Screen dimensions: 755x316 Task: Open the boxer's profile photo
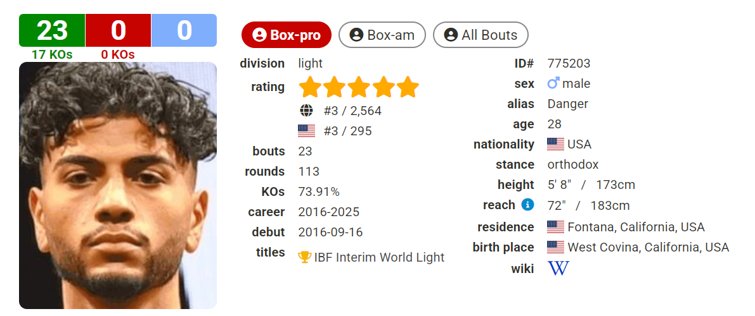point(118,185)
